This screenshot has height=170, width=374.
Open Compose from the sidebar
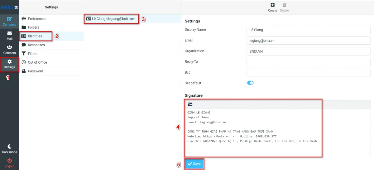tap(9, 21)
